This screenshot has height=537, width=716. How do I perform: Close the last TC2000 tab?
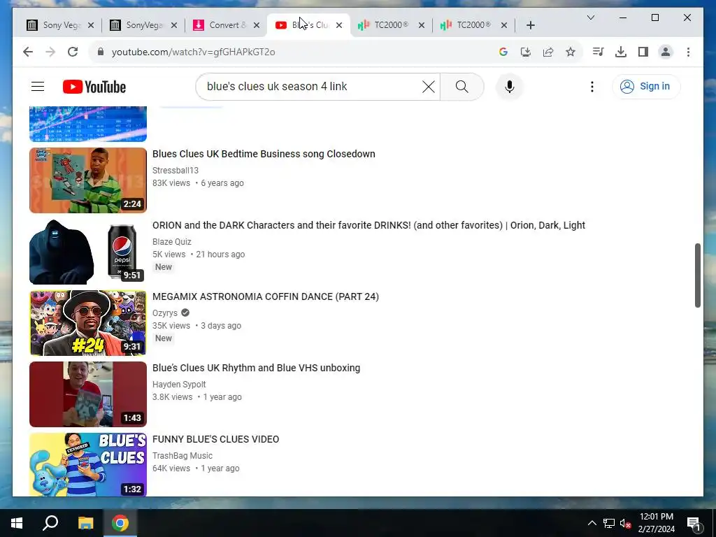504,25
